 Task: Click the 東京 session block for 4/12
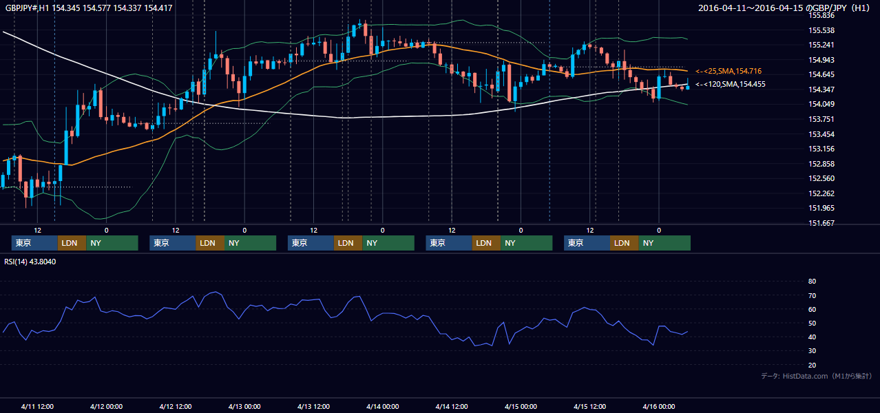click(x=173, y=243)
